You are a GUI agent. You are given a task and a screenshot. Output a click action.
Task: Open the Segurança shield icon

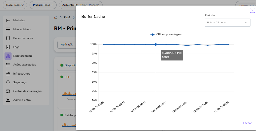click(x=8, y=82)
